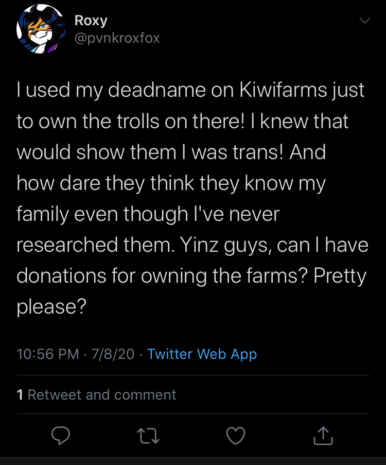Expand the tweet options chevron
Image resolution: width=386 pixels, height=465 pixels.
coord(365,21)
